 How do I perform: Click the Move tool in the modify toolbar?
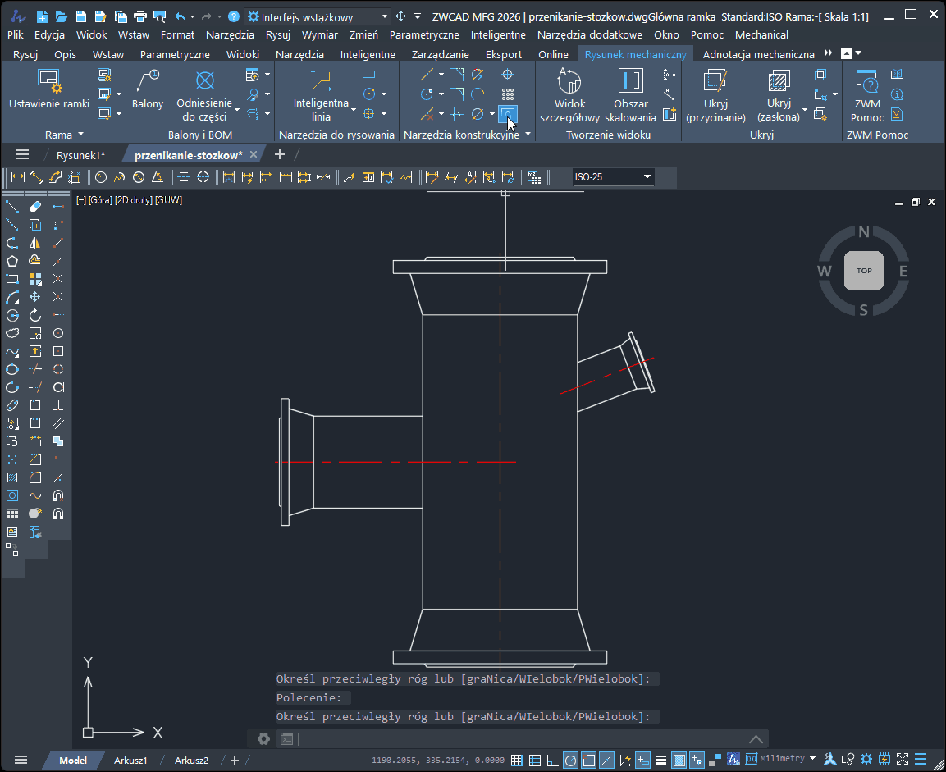[35, 297]
